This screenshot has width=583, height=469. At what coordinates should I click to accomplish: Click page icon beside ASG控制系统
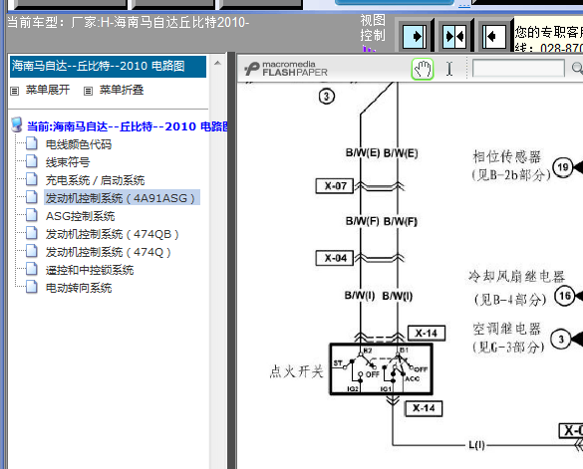(32, 215)
